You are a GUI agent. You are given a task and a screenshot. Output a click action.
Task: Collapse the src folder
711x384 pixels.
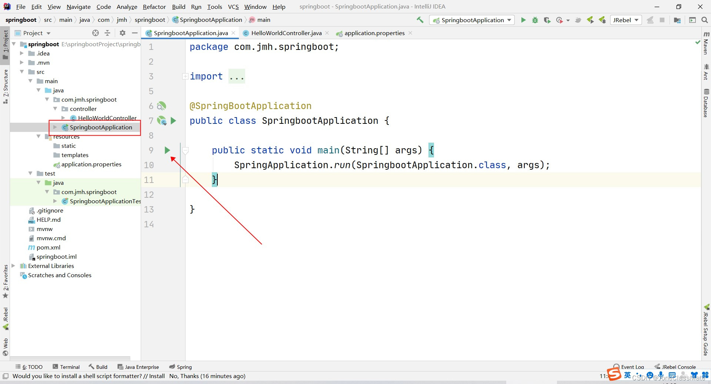point(21,72)
